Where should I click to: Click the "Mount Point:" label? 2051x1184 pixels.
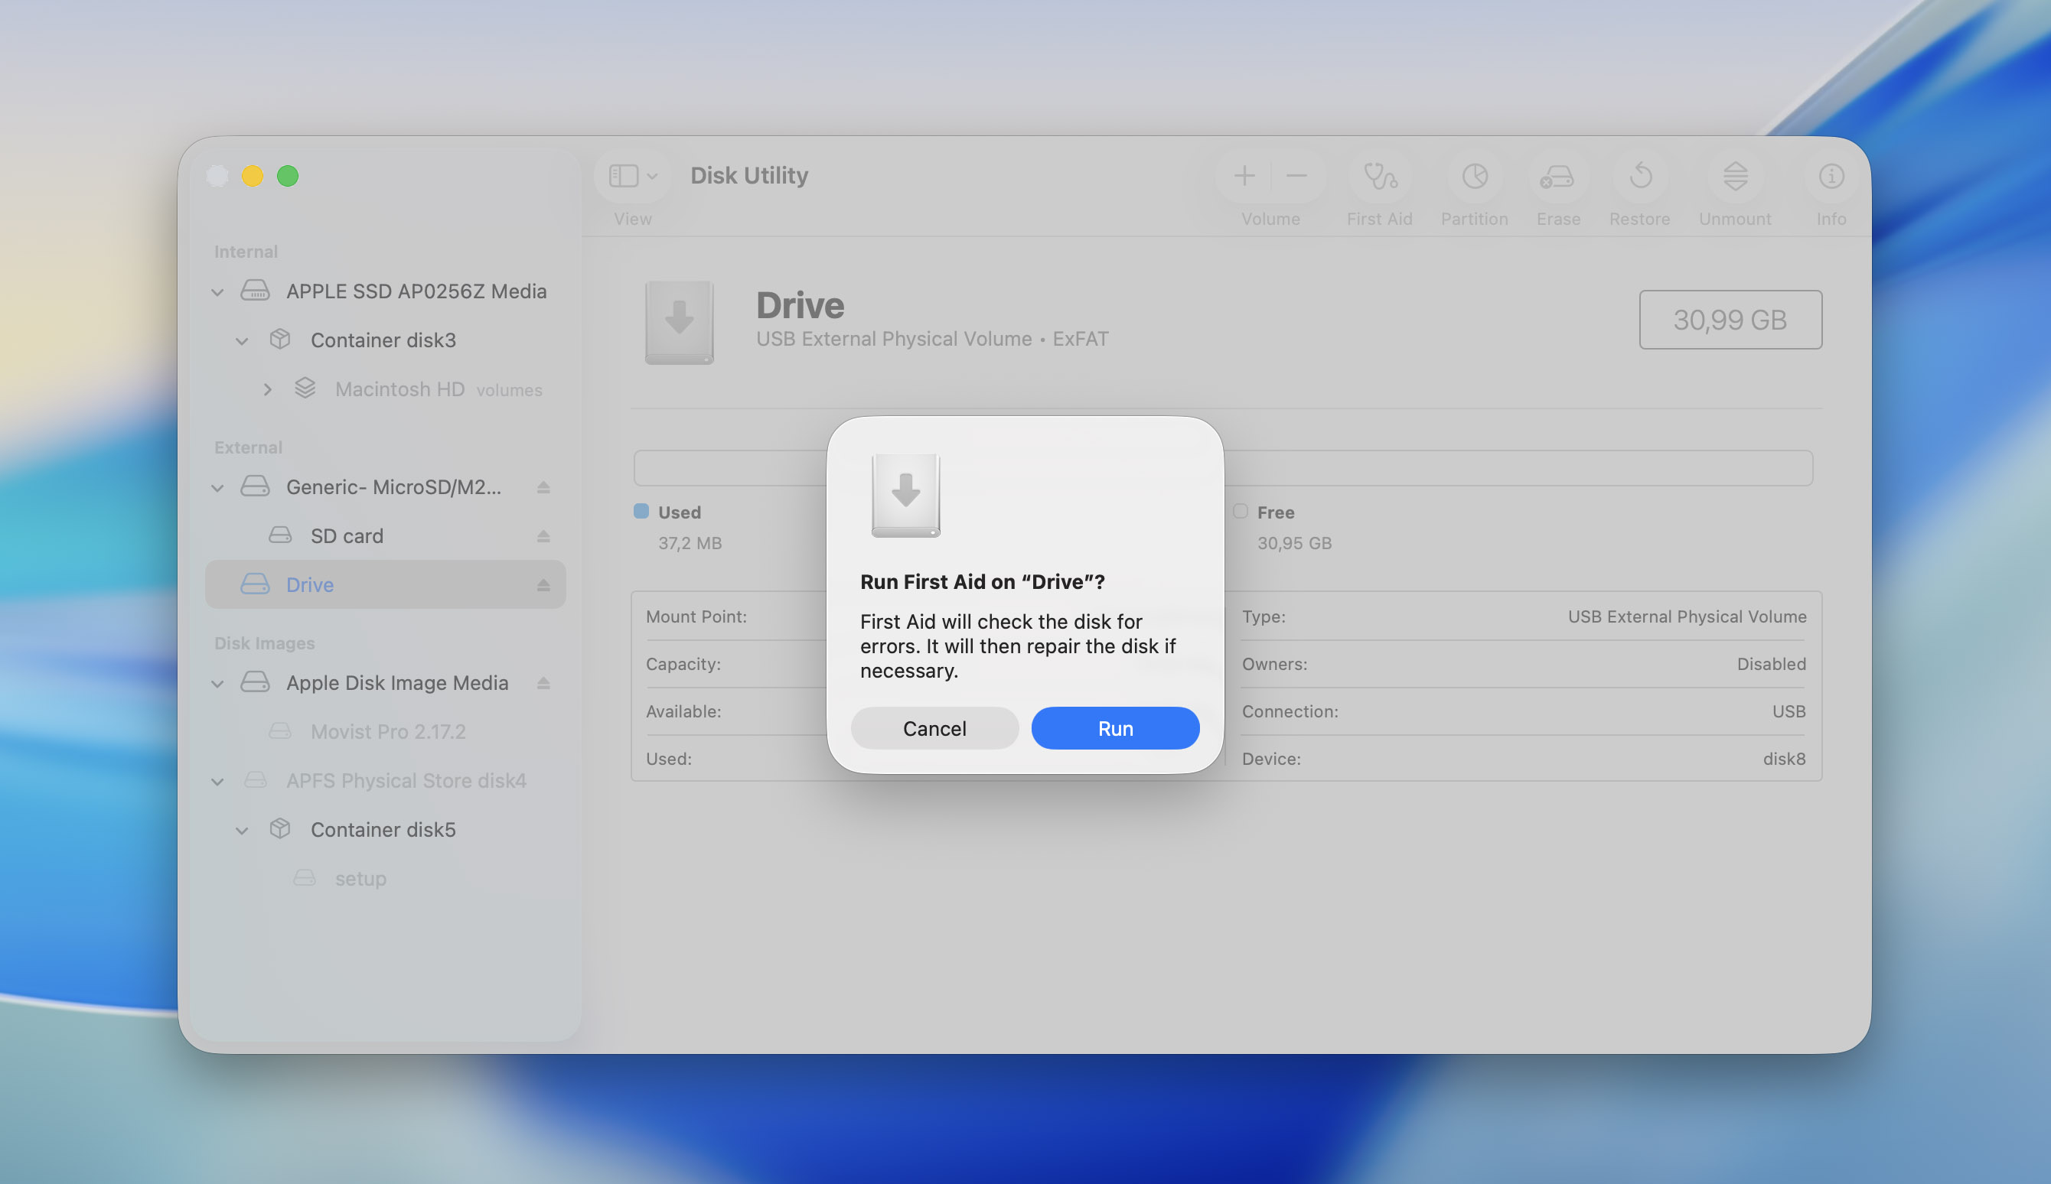pos(696,616)
